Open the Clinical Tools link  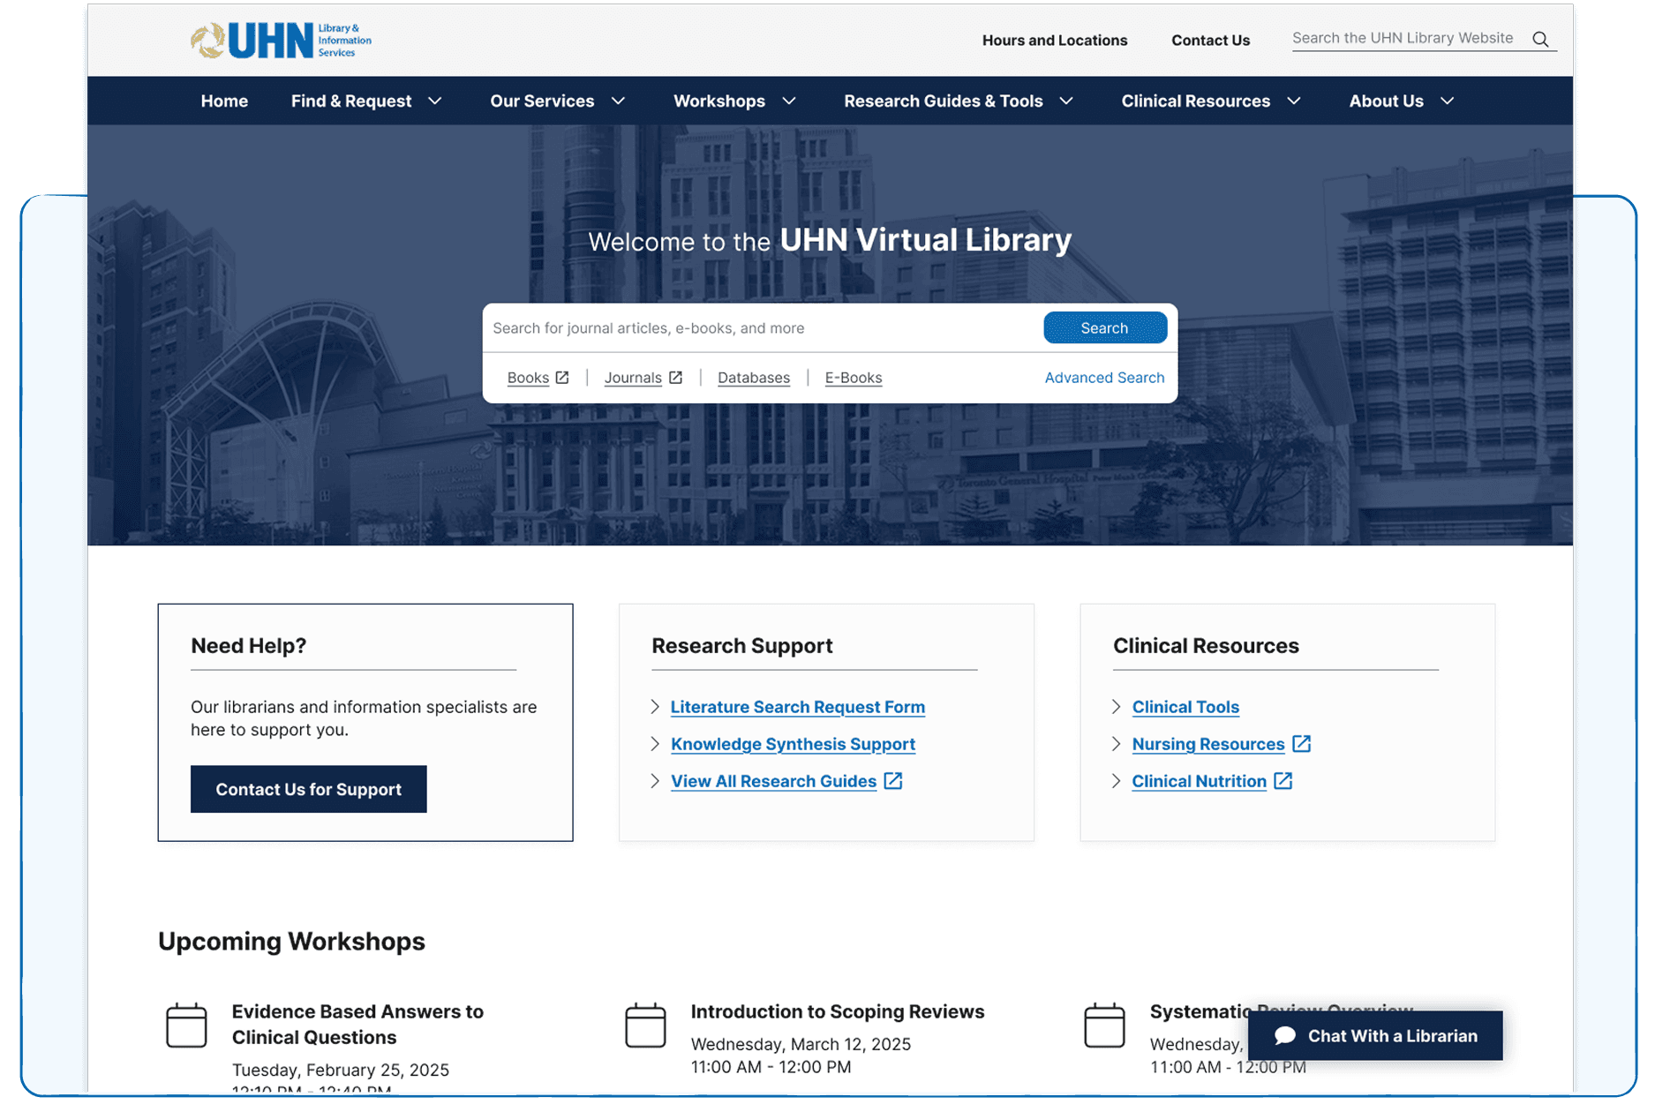tap(1185, 707)
